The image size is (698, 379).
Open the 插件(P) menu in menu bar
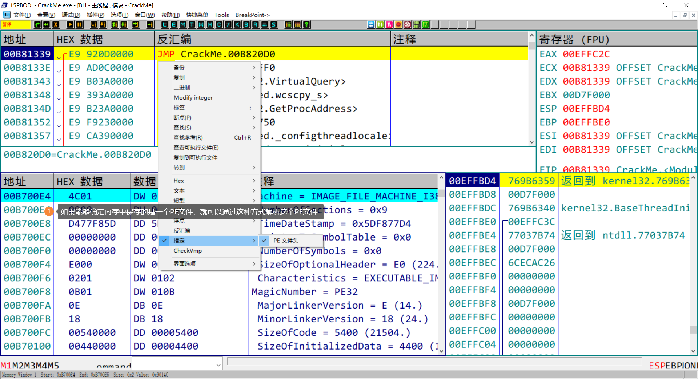coord(95,15)
